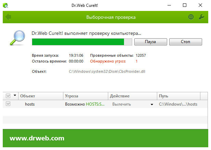The width and height of the screenshot is (211, 150).
Task: Open the HOSTS:S... threat name link
Action: coord(95,104)
